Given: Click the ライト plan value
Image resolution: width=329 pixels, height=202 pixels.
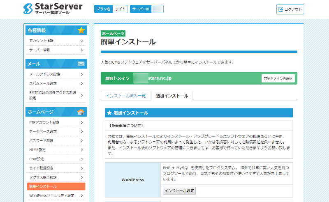Looking at the screenshot, I should coord(120,9).
